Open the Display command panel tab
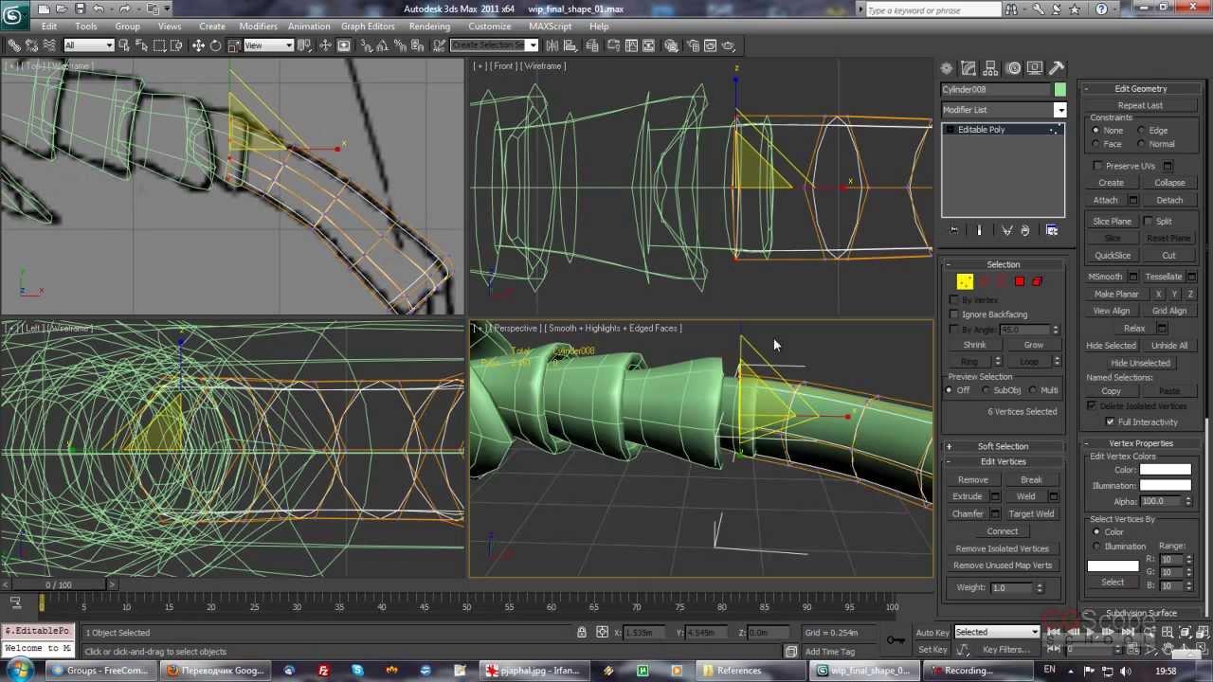 (x=1035, y=68)
